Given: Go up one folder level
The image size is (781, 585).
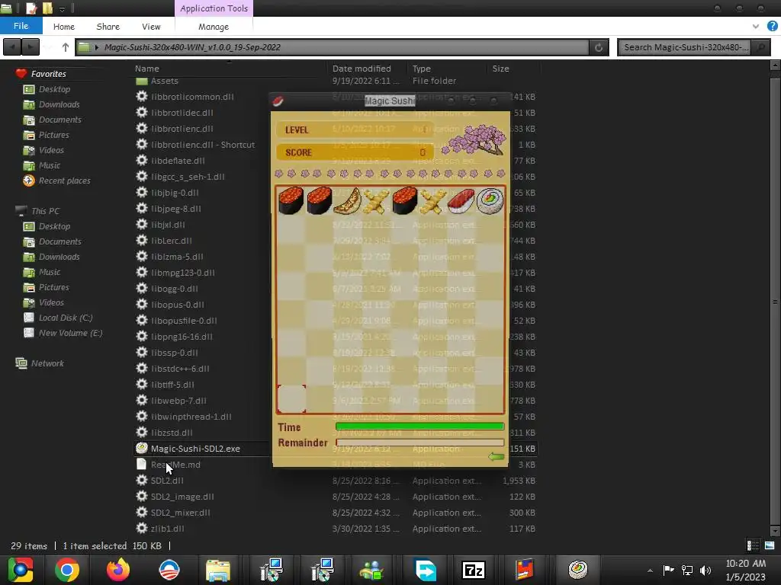Looking at the screenshot, I should click(66, 47).
